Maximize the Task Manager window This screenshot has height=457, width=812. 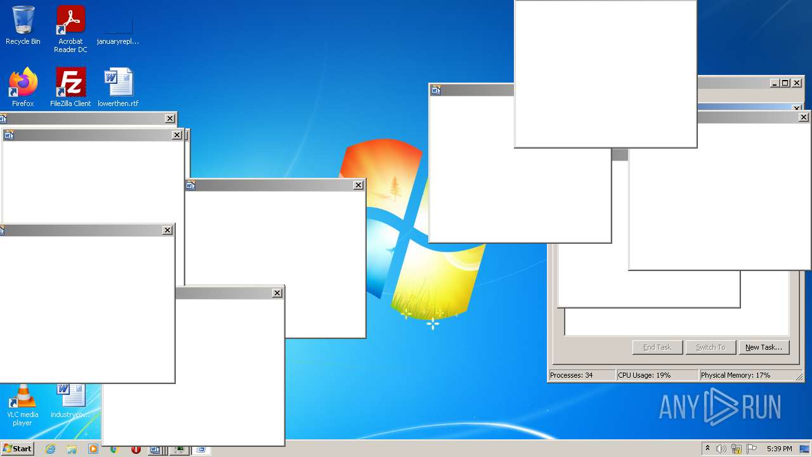(x=785, y=83)
